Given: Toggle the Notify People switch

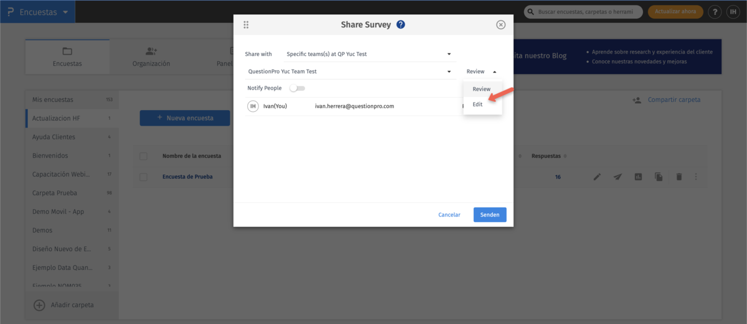Looking at the screenshot, I should (298, 88).
